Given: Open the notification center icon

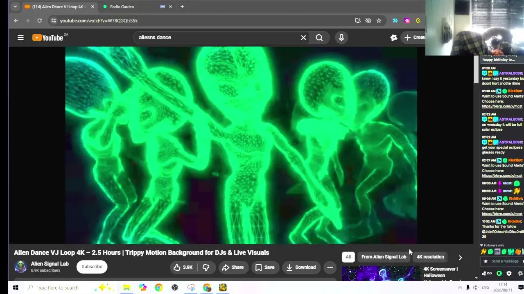Looking at the screenshot, I should pyautogui.click(x=521, y=287).
